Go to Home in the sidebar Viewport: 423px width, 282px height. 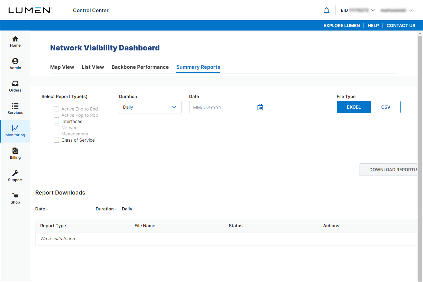(15, 42)
